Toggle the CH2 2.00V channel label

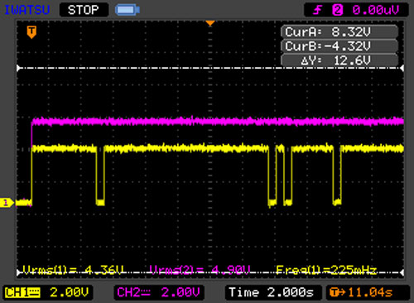(x=159, y=292)
